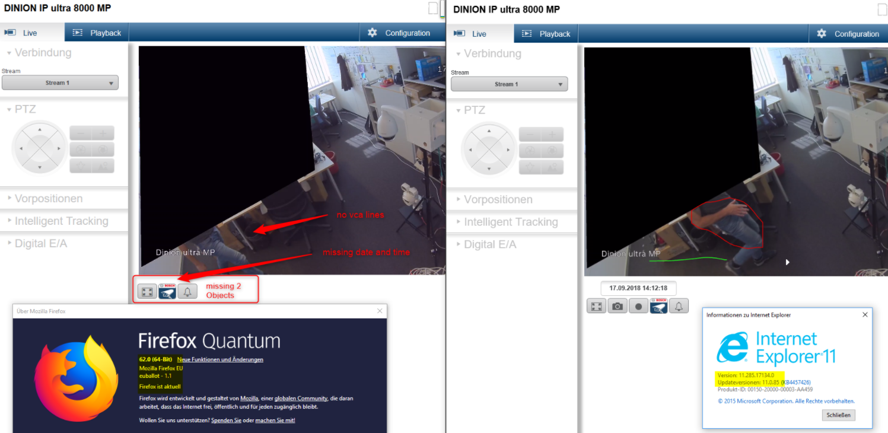This screenshot has width=888, height=433.
Task: Set focus far (mountain) in left page PTZ
Action: (103, 166)
